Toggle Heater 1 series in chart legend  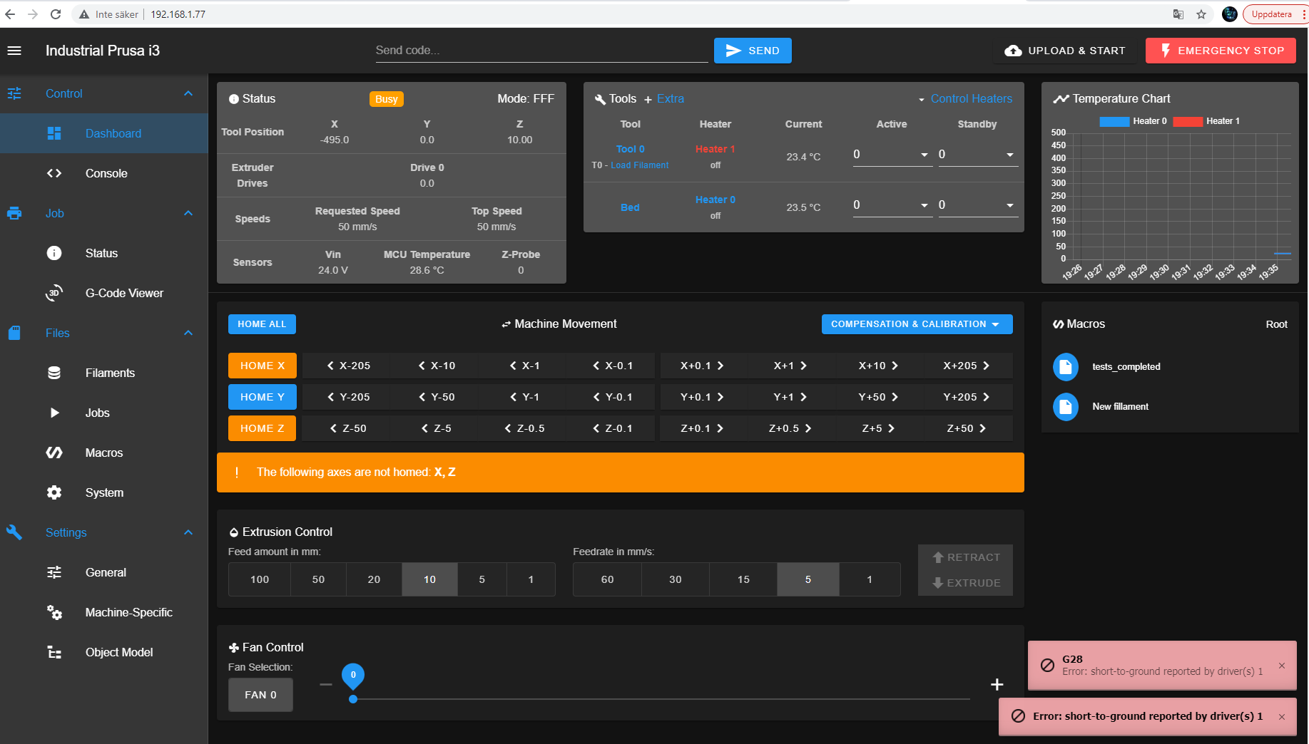pos(1206,121)
